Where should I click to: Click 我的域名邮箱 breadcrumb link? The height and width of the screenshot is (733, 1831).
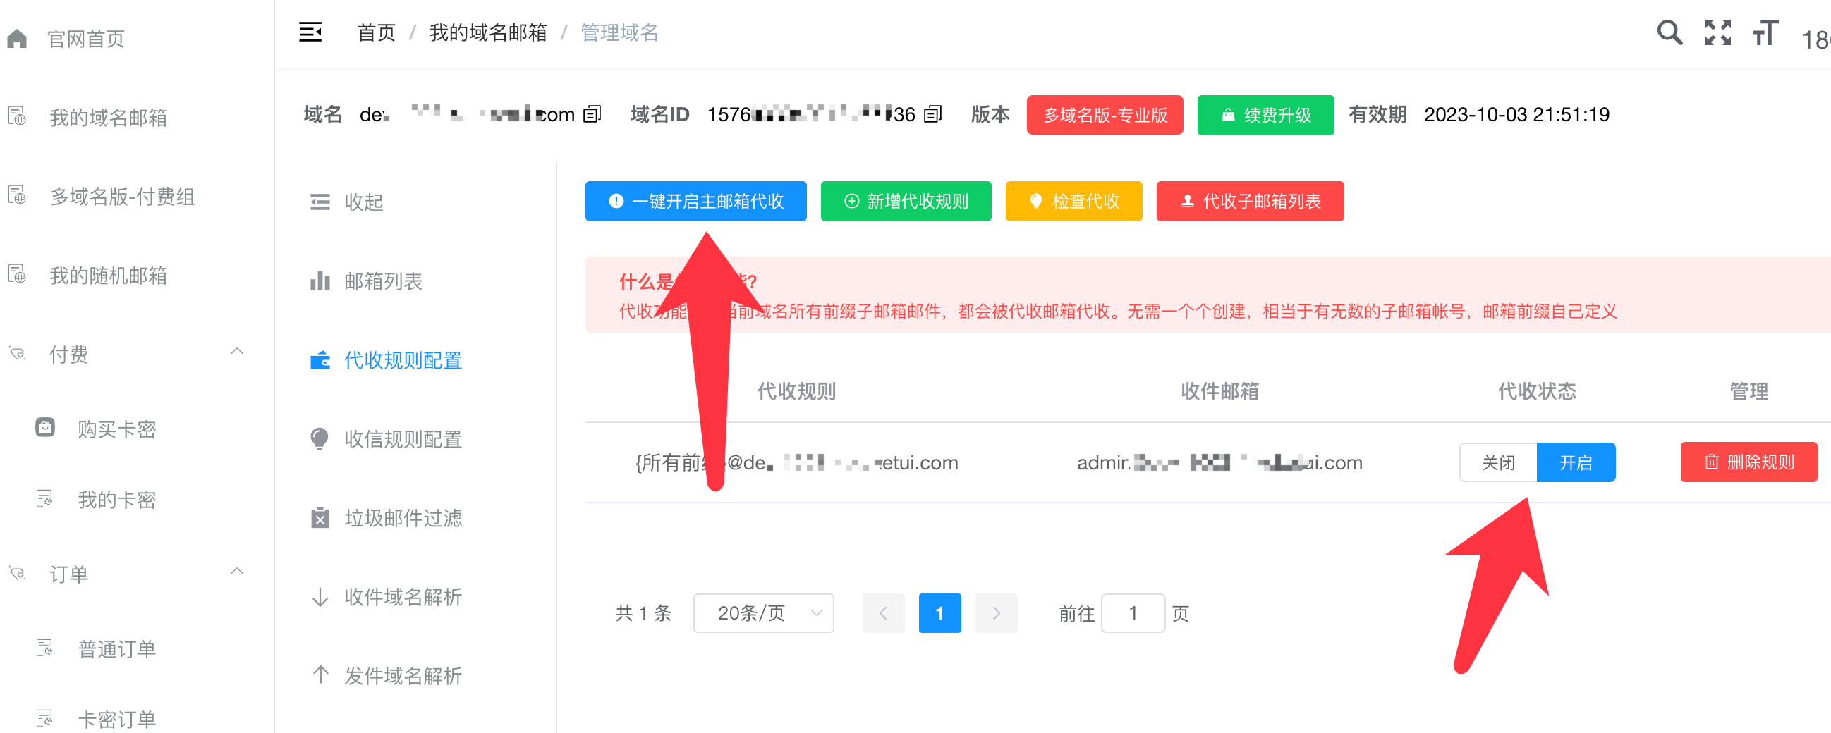pyautogui.click(x=487, y=32)
